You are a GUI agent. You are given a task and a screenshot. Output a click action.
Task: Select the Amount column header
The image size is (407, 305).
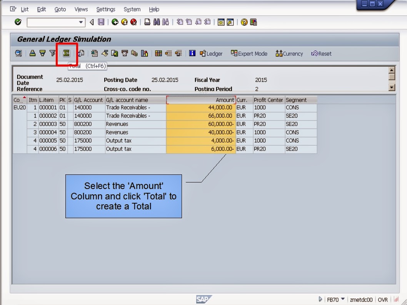point(200,100)
